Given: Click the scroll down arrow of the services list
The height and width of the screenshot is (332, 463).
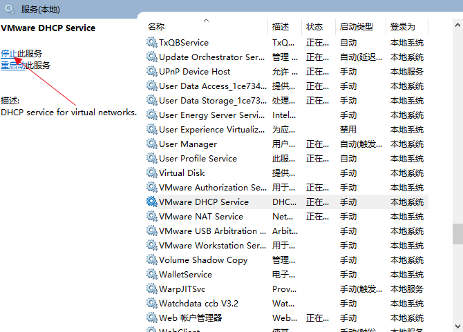Looking at the screenshot, I should pyautogui.click(x=457, y=326).
